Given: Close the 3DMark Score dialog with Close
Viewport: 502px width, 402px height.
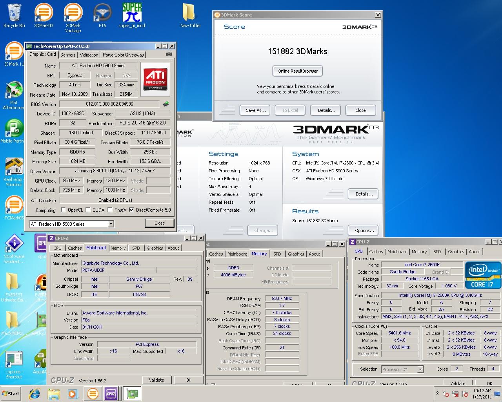Looking at the screenshot, I should click(x=360, y=110).
